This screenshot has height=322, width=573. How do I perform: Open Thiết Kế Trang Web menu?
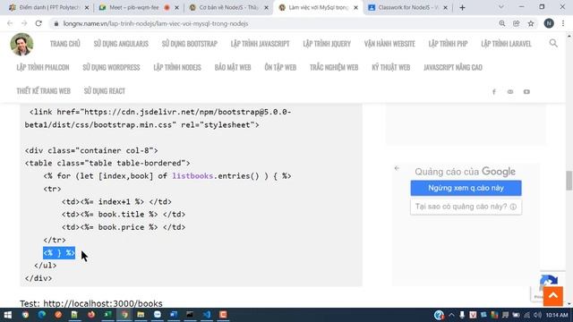pyautogui.click(x=44, y=91)
